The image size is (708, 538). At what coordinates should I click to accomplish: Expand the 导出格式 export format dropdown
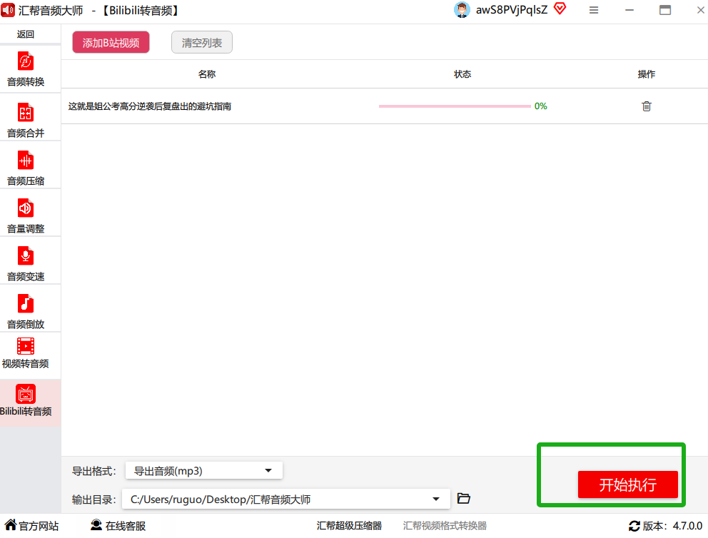pyautogui.click(x=204, y=471)
